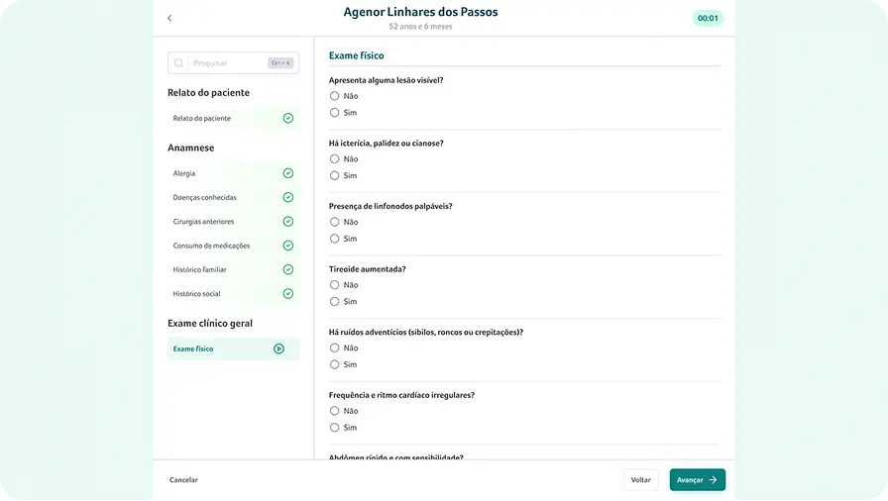Click the green checkmark beside Relato do paciente
Image resolution: width=888 pixels, height=501 pixels.
[287, 118]
